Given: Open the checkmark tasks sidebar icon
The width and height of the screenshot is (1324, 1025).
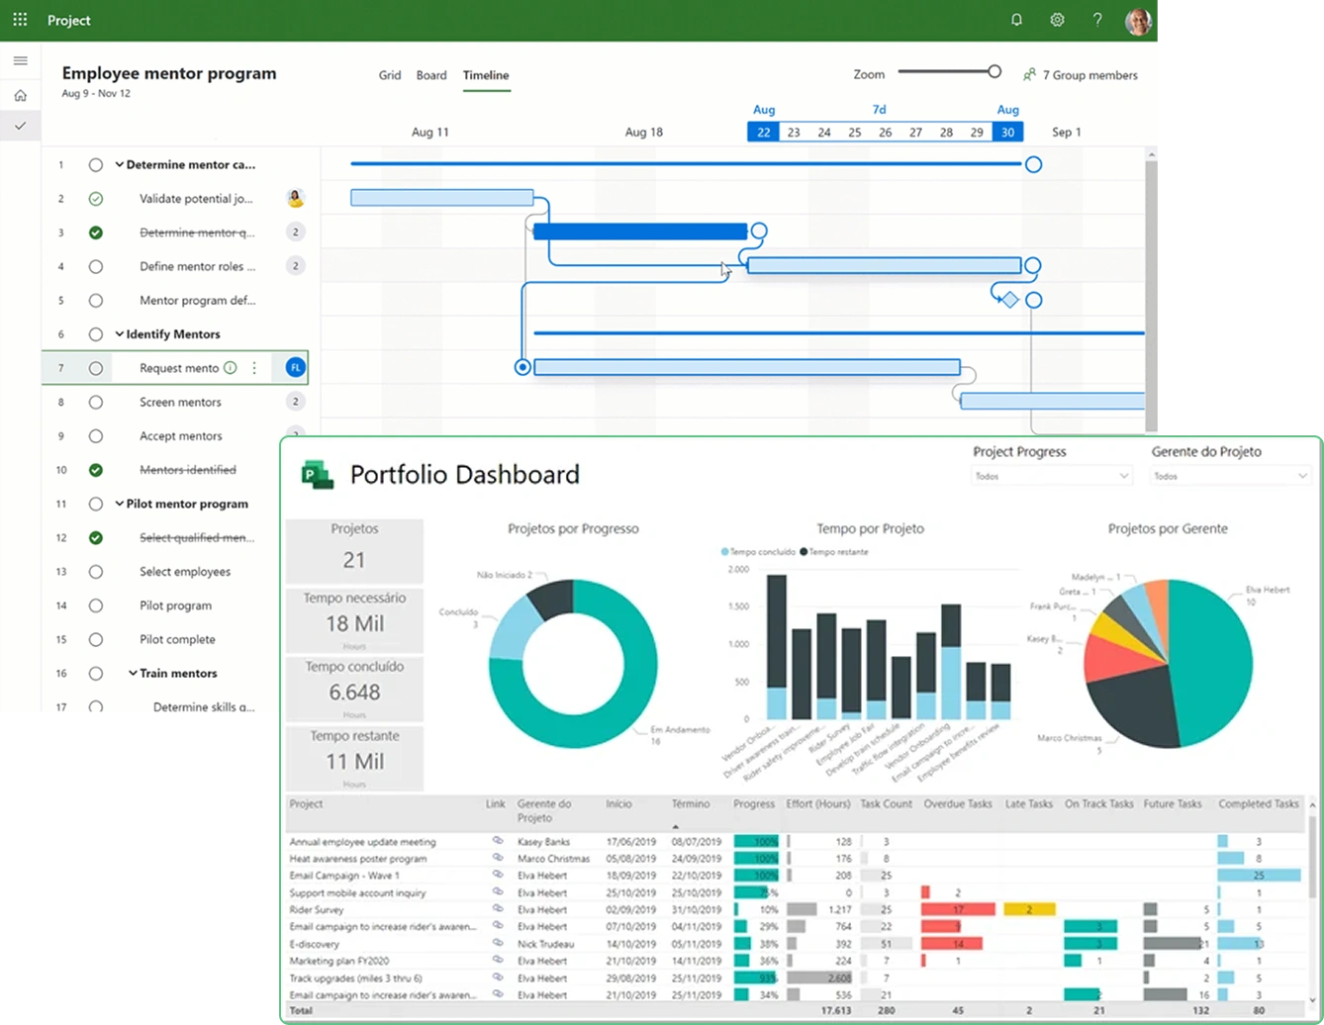Looking at the screenshot, I should 20,126.
